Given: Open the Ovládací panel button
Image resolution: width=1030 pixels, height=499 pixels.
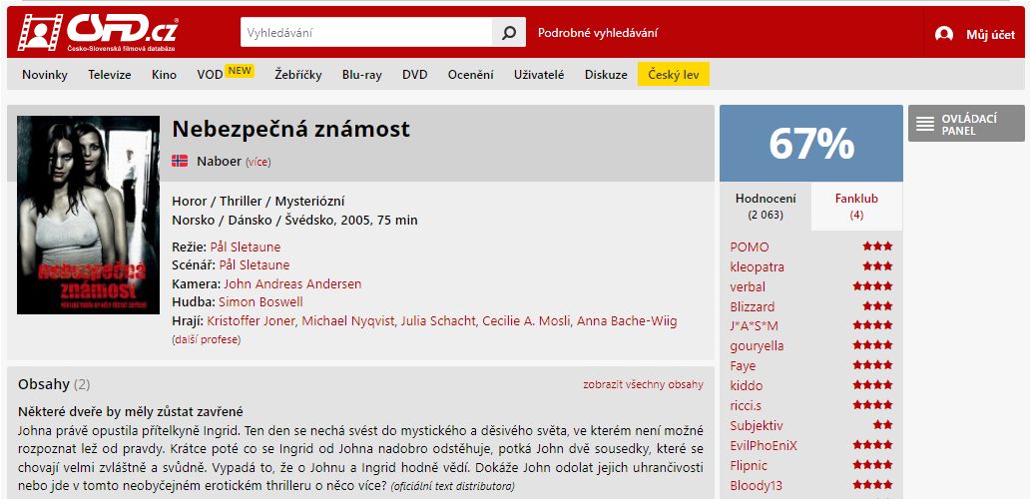Looking at the screenshot, I should pyautogui.click(x=966, y=124).
